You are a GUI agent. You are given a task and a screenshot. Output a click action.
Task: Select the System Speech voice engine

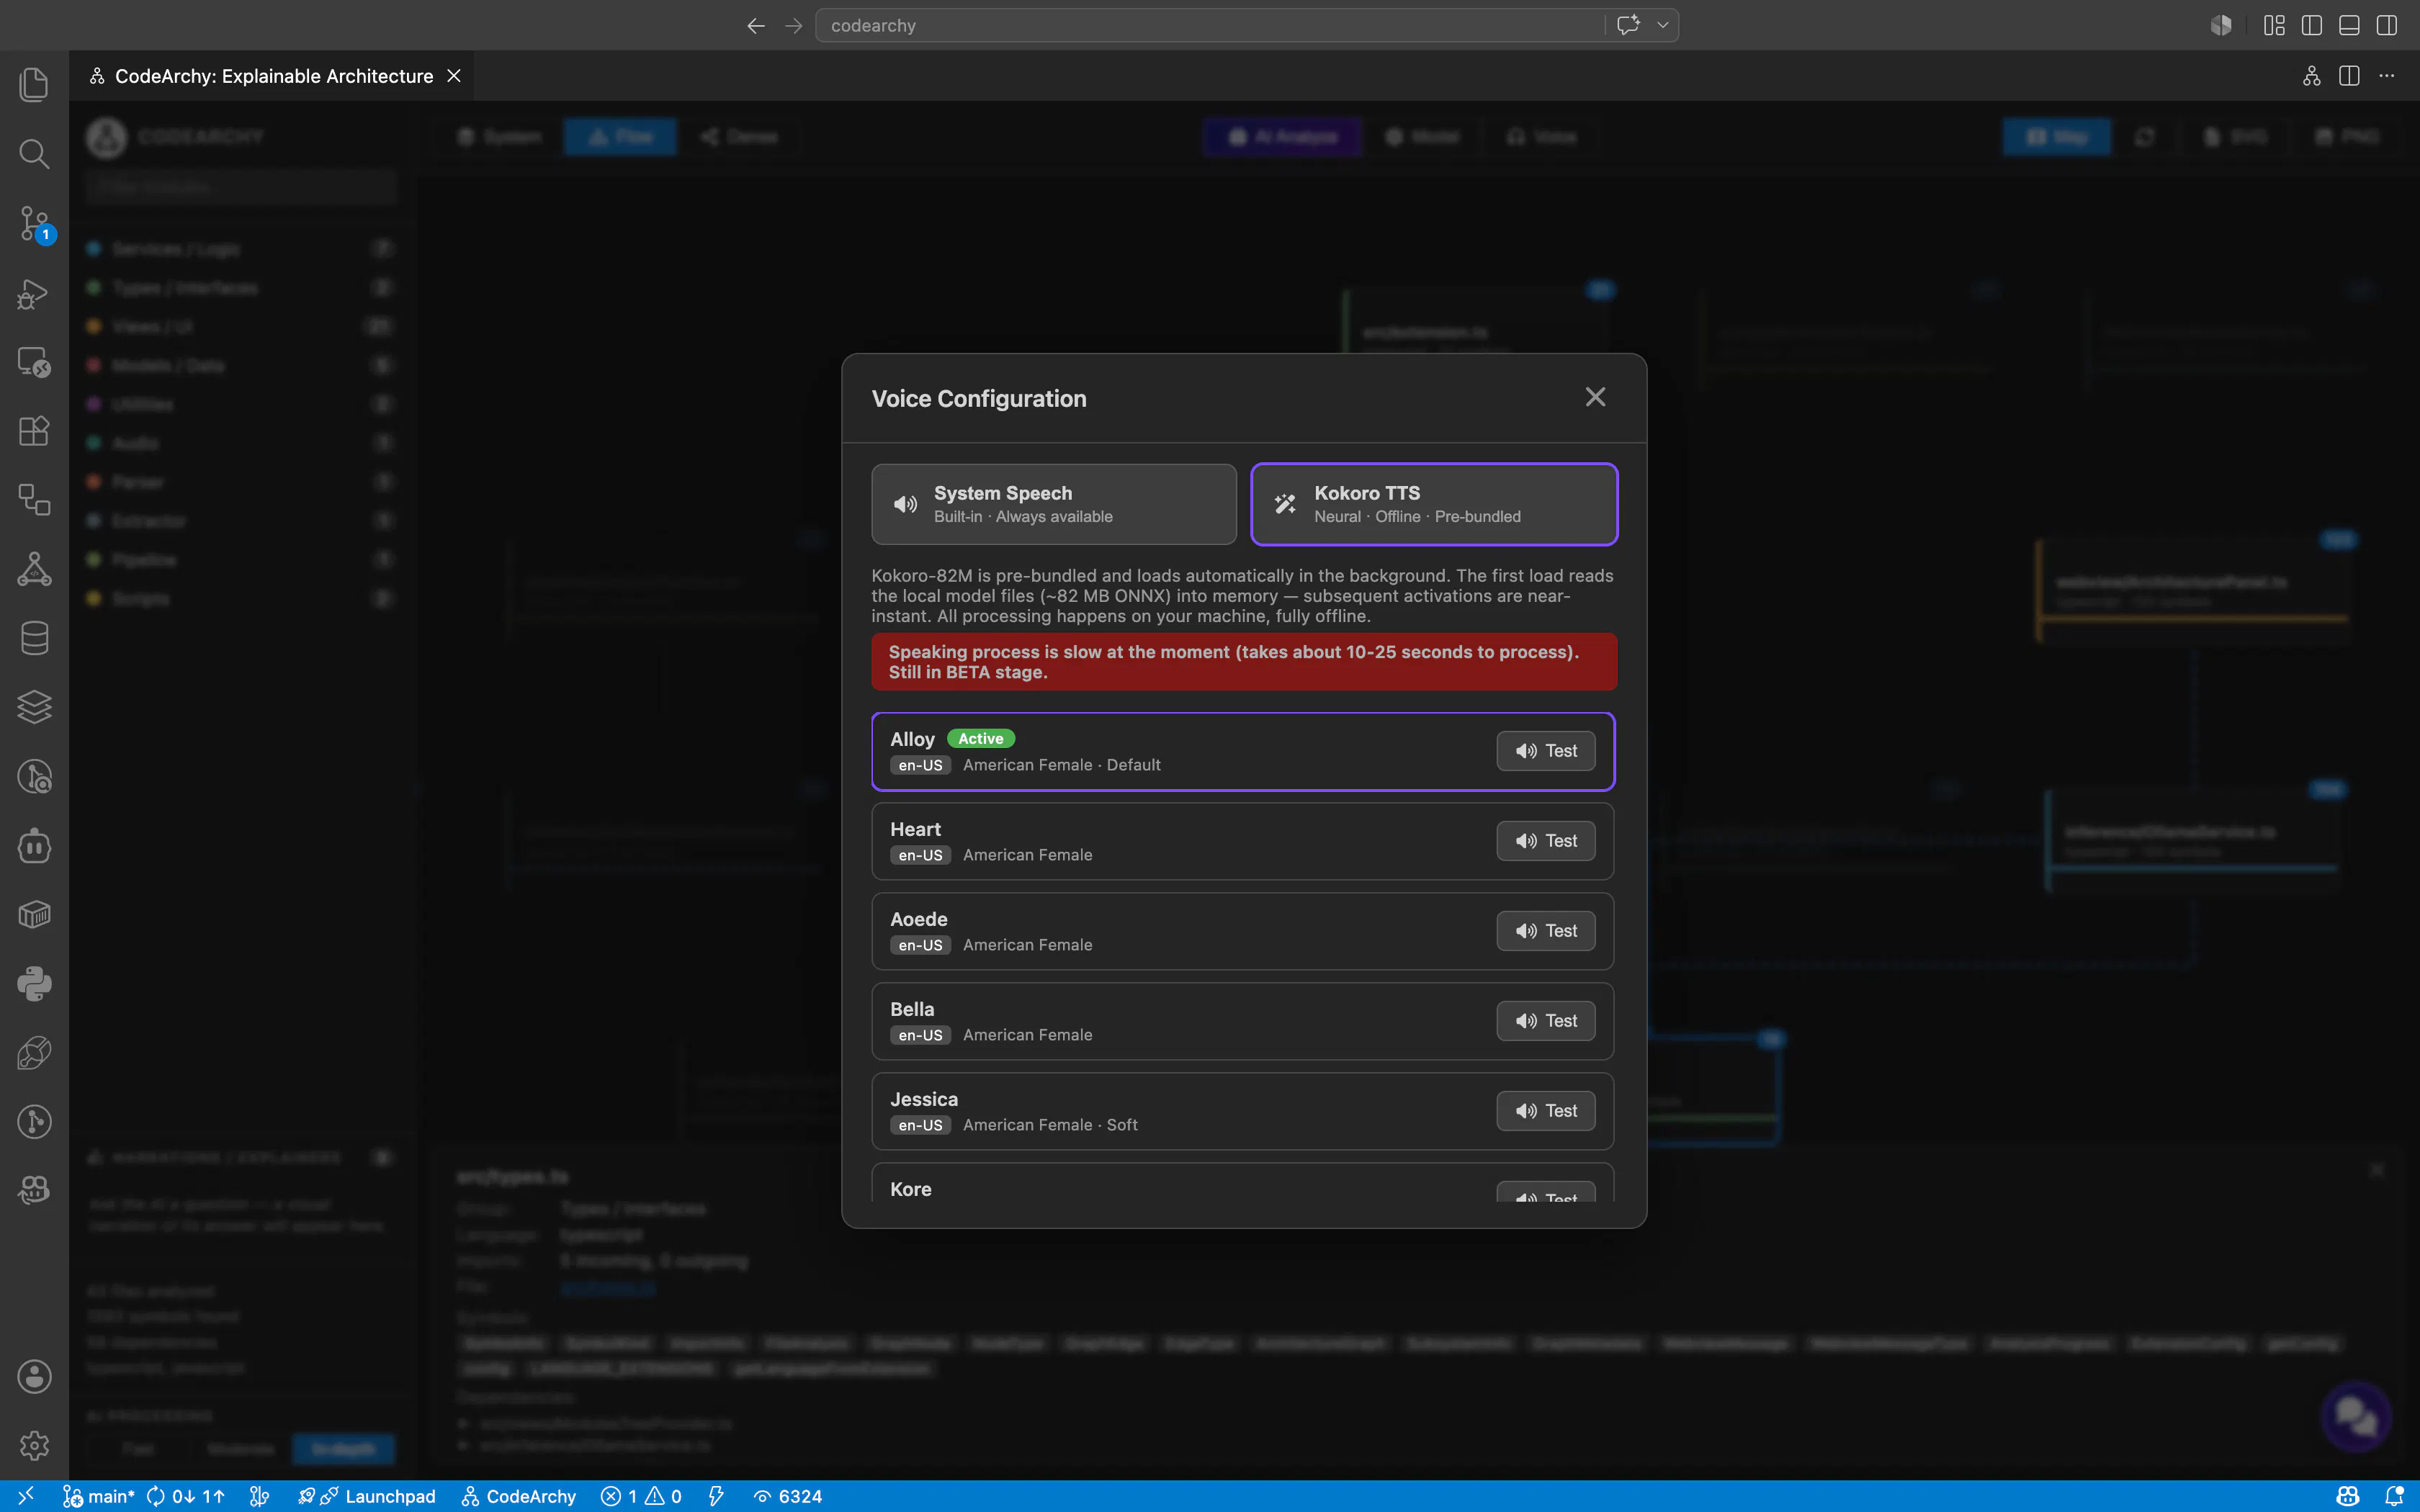1054,504
